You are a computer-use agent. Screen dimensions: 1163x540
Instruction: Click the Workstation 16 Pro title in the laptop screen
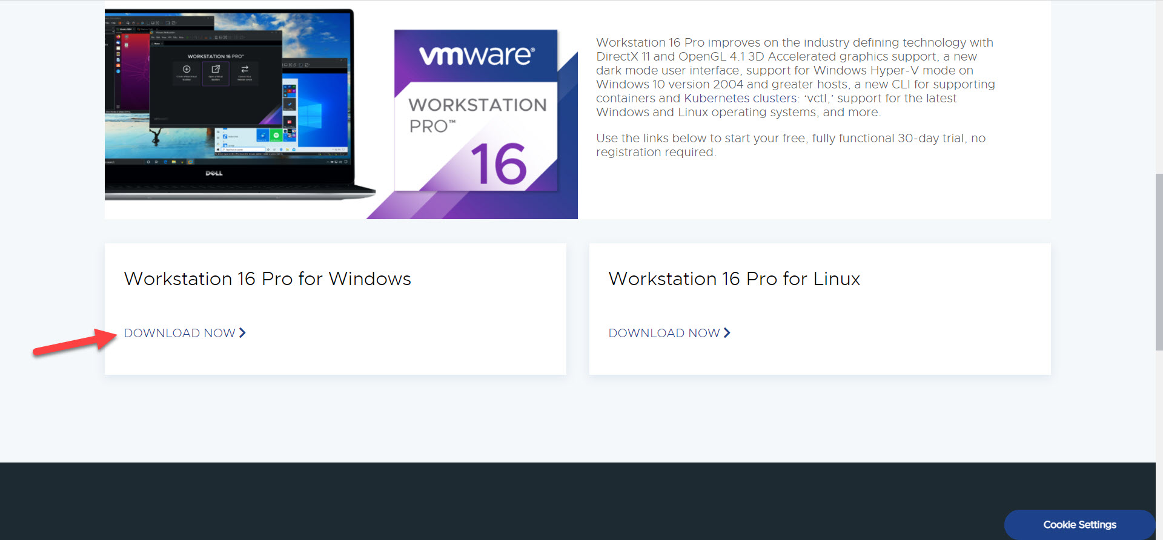215,56
